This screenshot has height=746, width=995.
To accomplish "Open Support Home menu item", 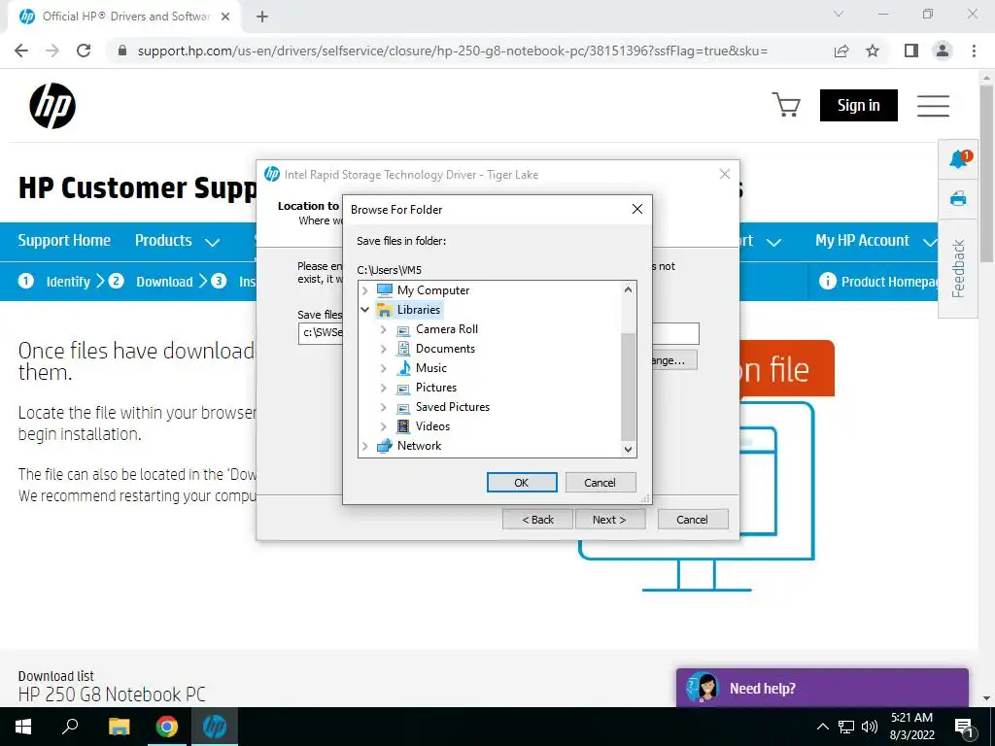I will [64, 241].
